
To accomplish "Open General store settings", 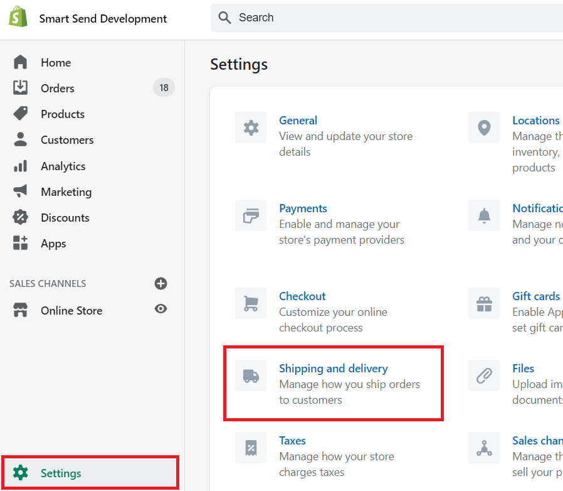I will [x=298, y=121].
